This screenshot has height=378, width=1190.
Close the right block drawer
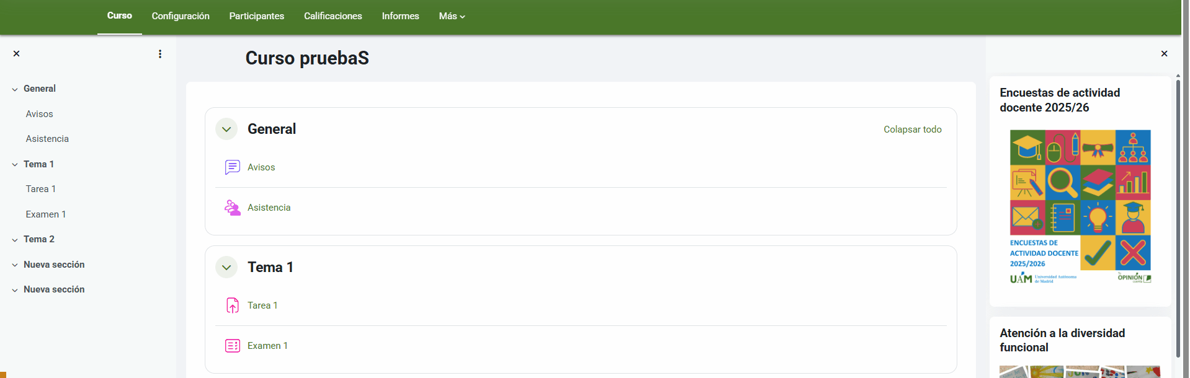click(x=1164, y=54)
